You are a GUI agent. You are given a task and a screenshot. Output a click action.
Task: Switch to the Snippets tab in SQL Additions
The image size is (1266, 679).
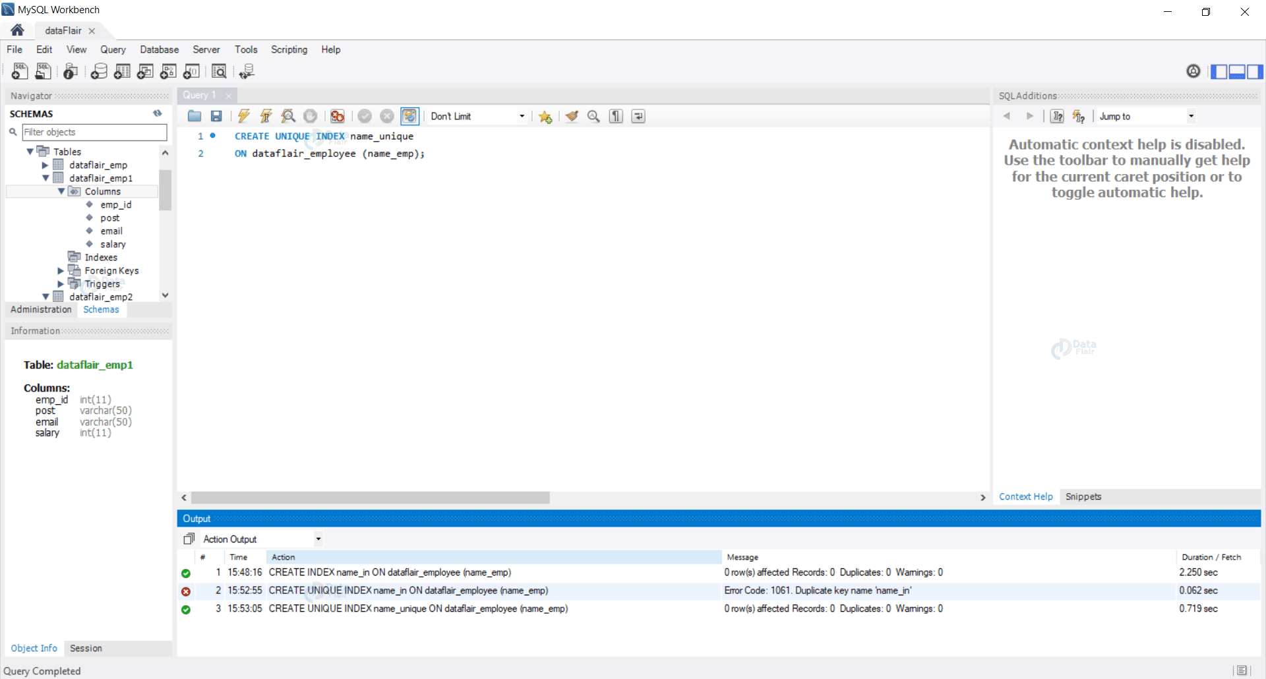(x=1083, y=496)
